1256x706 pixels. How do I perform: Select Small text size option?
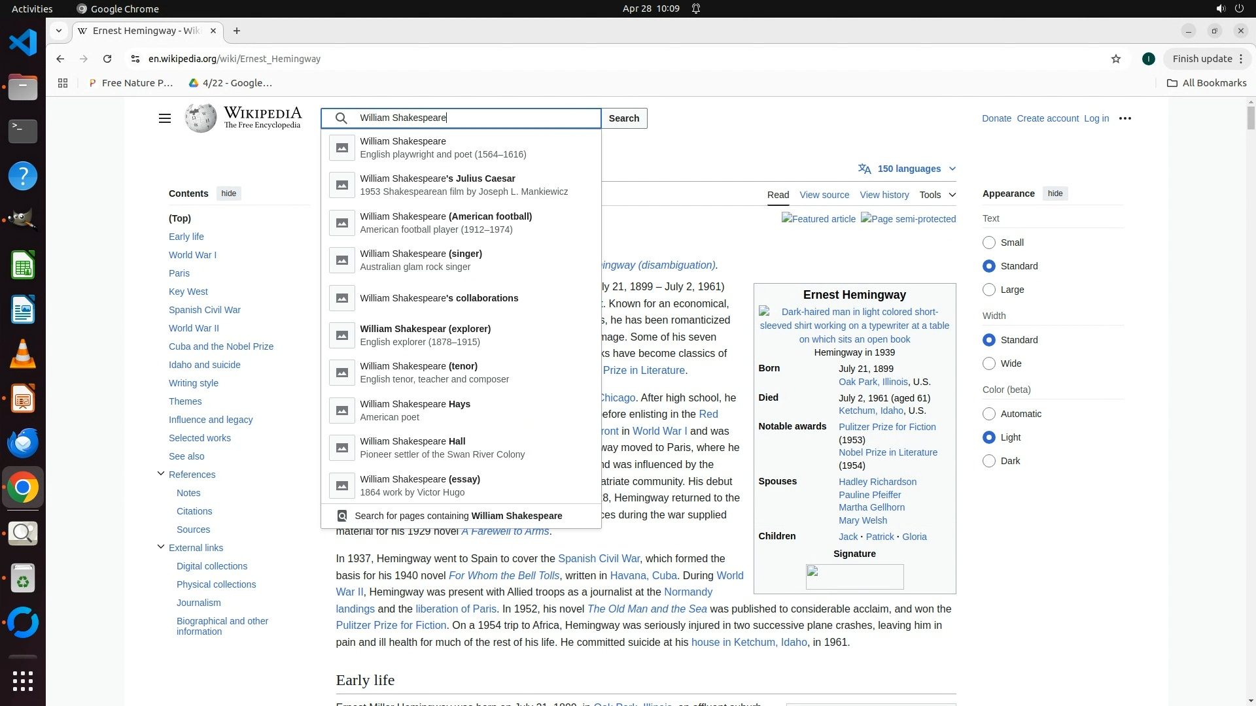[x=989, y=243]
